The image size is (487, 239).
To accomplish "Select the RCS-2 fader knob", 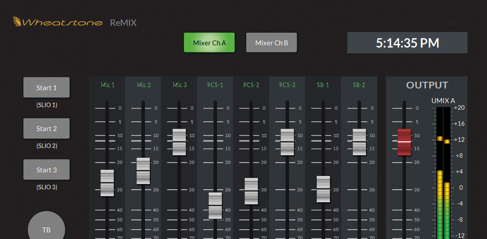I will (x=251, y=191).
